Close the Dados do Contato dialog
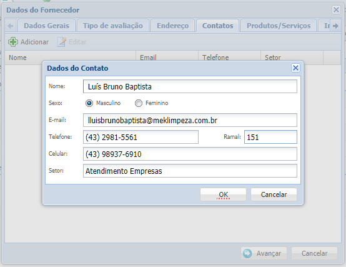 coord(295,68)
